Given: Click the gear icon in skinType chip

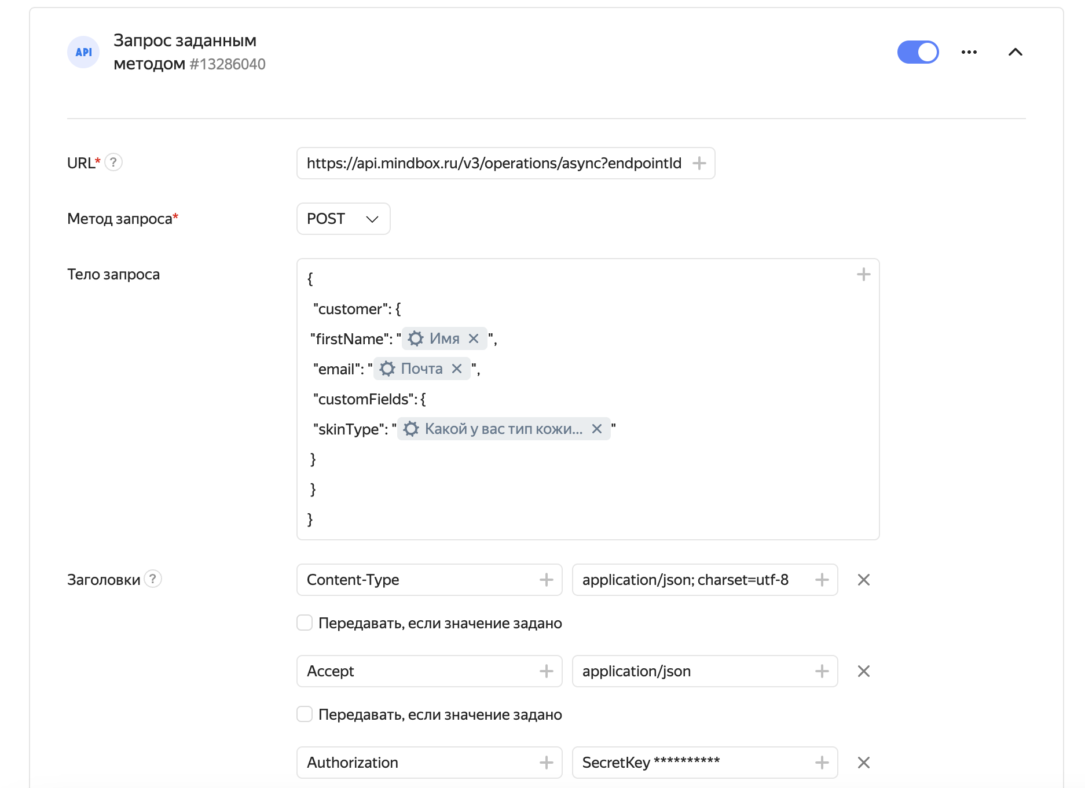Looking at the screenshot, I should (411, 429).
